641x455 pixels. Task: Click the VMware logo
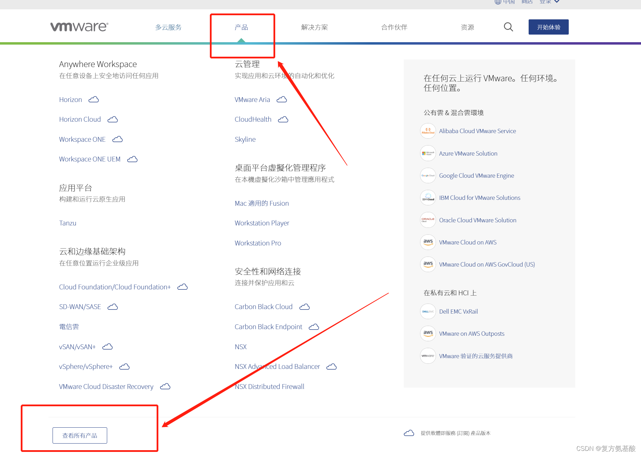79,27
